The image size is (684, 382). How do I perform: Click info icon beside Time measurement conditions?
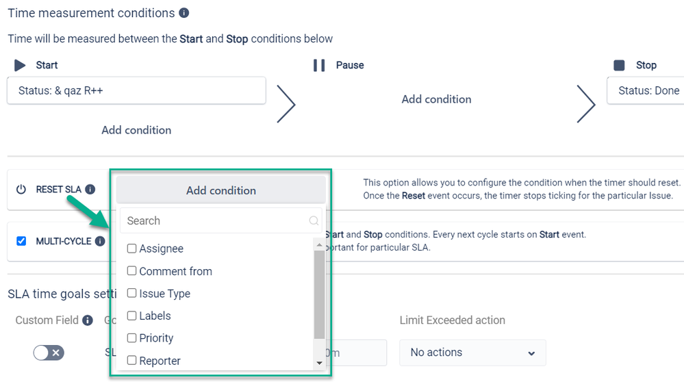click(183, 13)
